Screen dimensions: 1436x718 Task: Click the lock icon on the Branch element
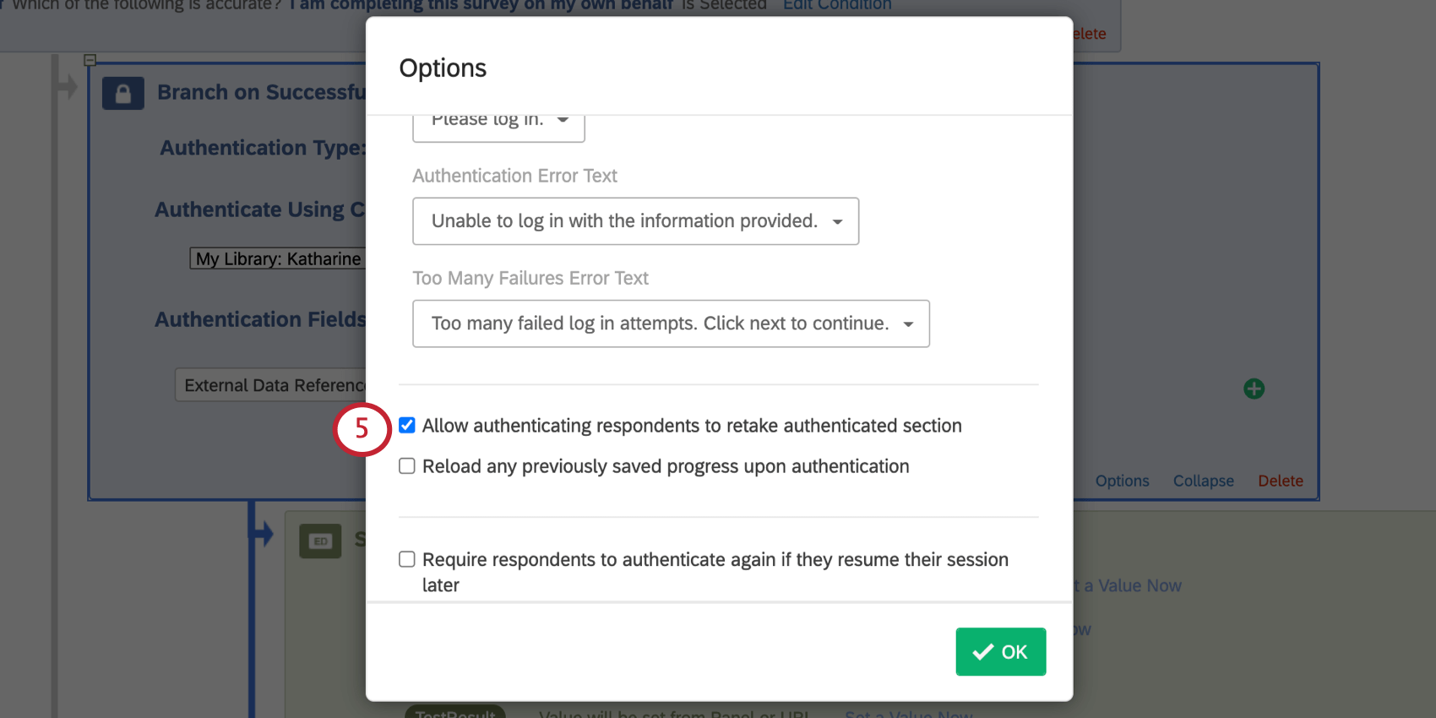tap(123, 93)
